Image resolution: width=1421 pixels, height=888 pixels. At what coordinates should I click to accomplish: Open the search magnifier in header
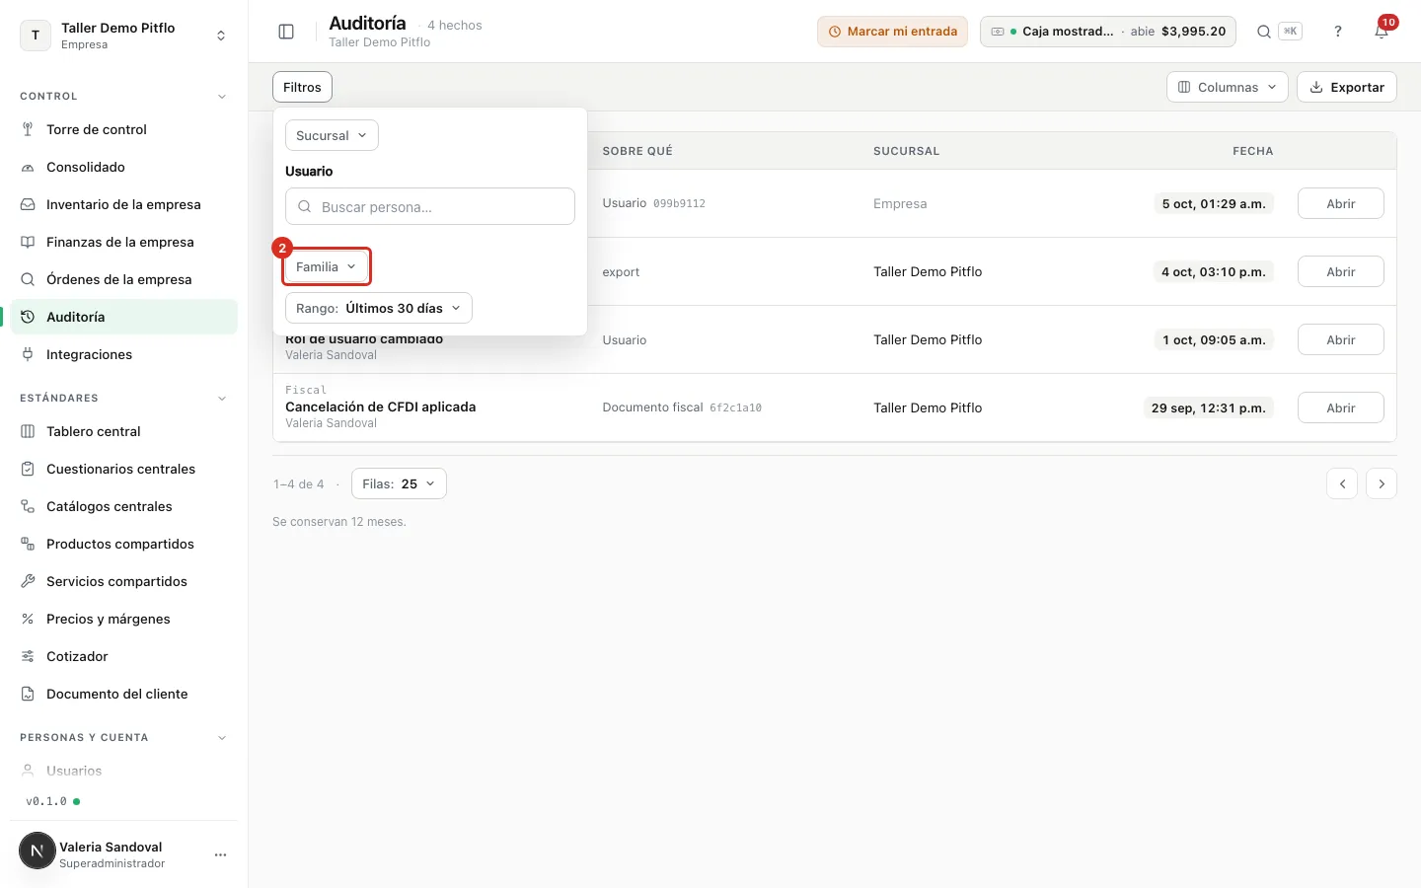1263,32
